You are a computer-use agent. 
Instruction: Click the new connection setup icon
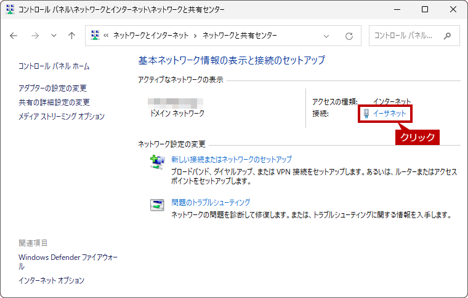pyautogui.click(x=157, y=162)
